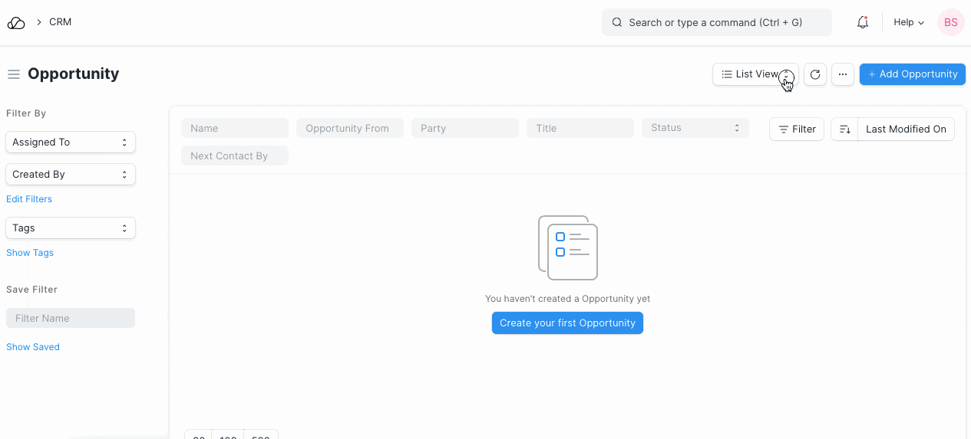Click the BS user avatar
This screenshot has height=439, width=971.
(950, 23)
